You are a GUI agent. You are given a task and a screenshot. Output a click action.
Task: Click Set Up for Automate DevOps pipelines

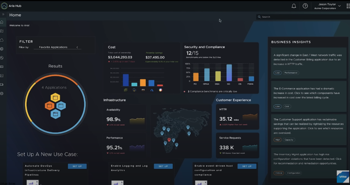77,166
